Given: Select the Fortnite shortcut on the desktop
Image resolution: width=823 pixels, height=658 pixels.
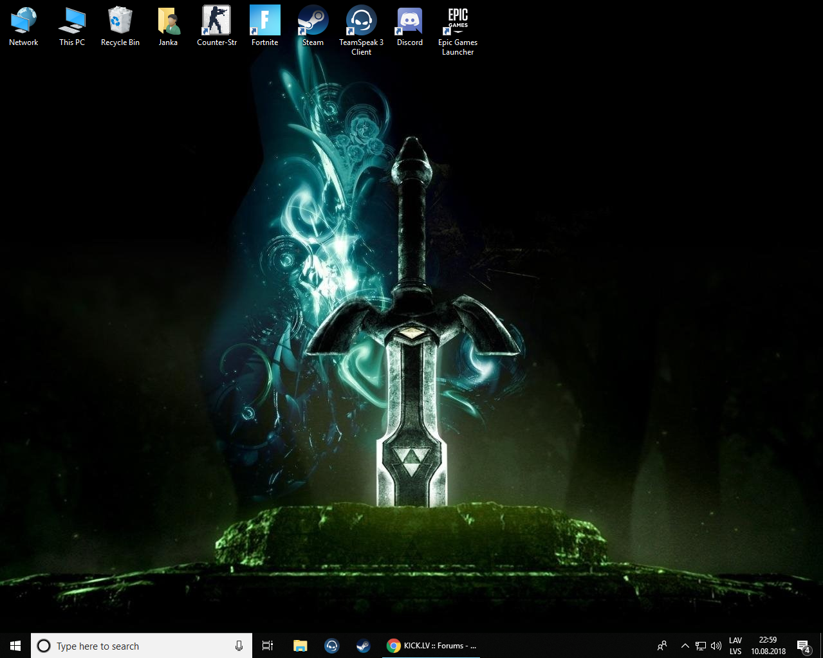Looking at the screenshot, I should (265, 26).
